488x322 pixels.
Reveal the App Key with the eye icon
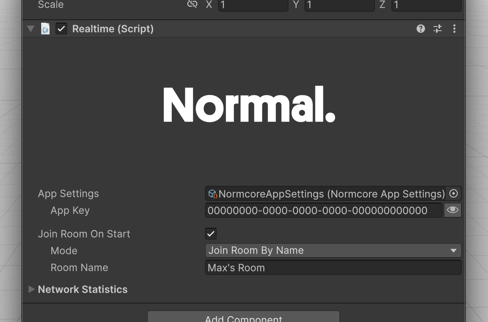click(x=452, y=210)
